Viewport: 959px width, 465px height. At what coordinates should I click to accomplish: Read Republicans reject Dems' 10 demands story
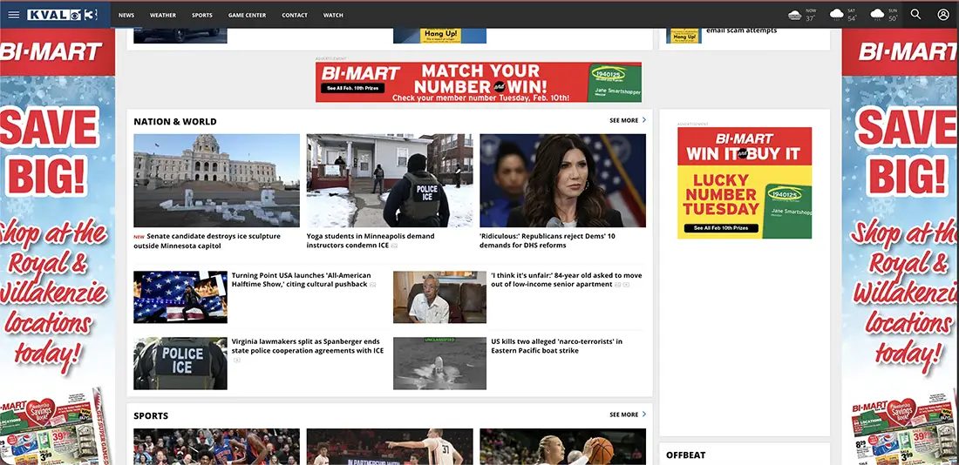(548, 240)
